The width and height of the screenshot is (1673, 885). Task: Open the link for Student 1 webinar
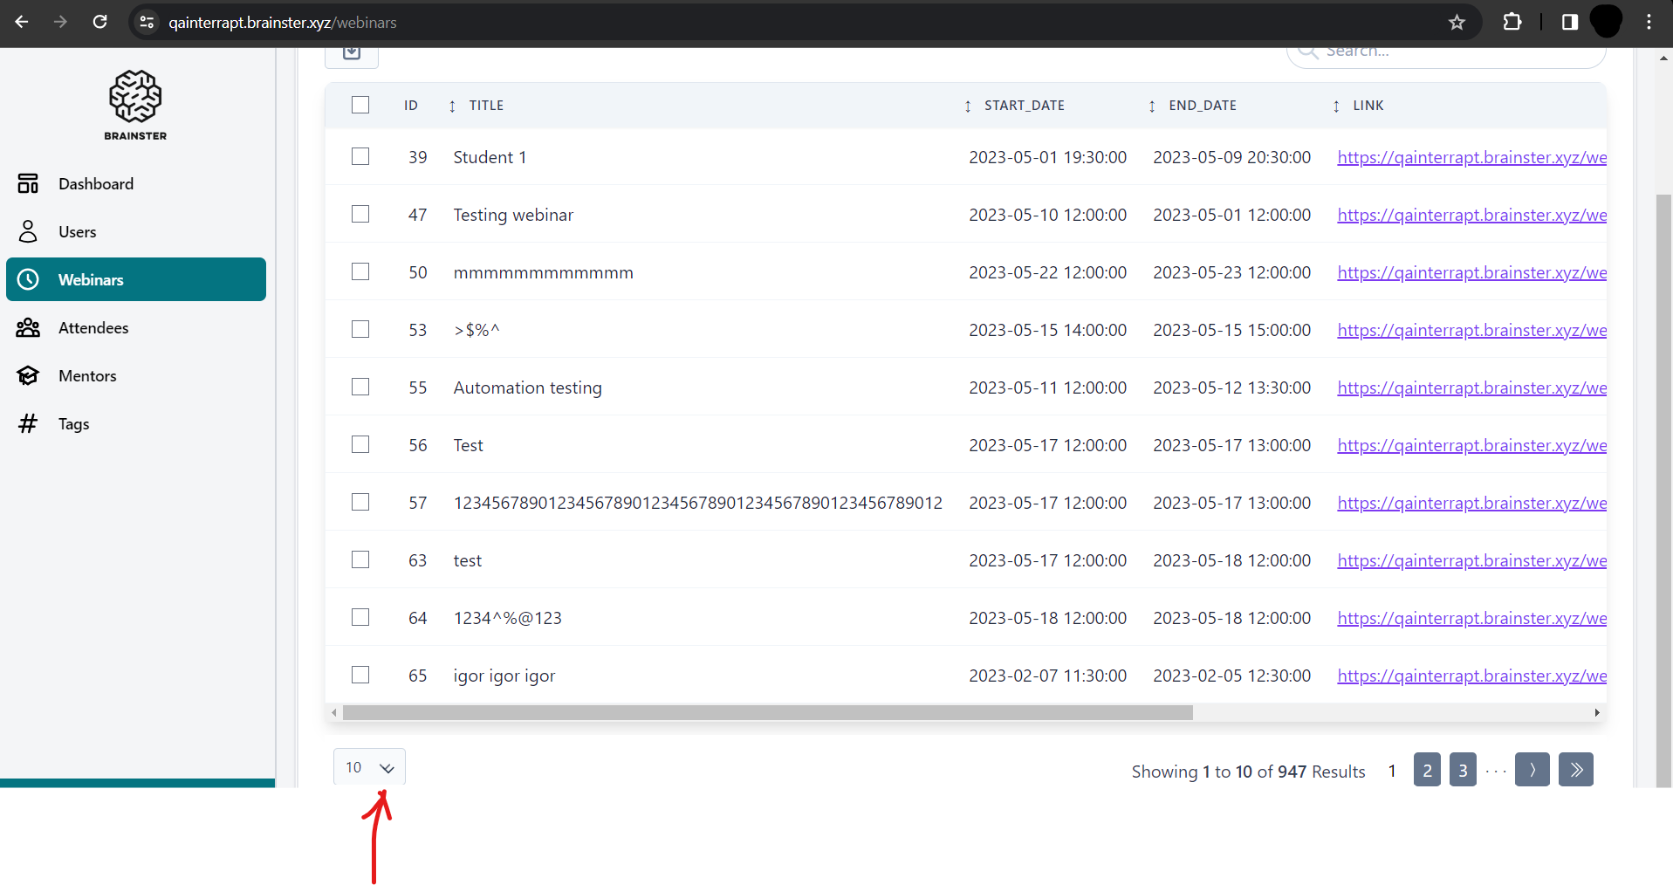coord(1471,157)
